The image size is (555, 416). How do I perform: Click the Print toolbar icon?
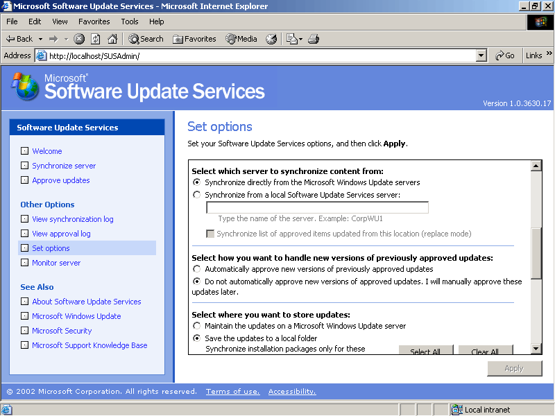coord(313,39)
